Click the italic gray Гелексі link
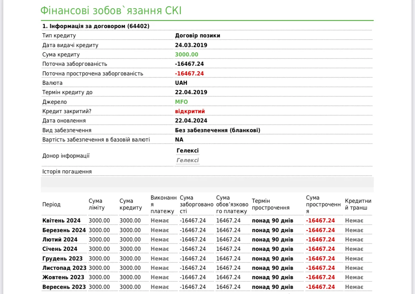 point(187,160)
